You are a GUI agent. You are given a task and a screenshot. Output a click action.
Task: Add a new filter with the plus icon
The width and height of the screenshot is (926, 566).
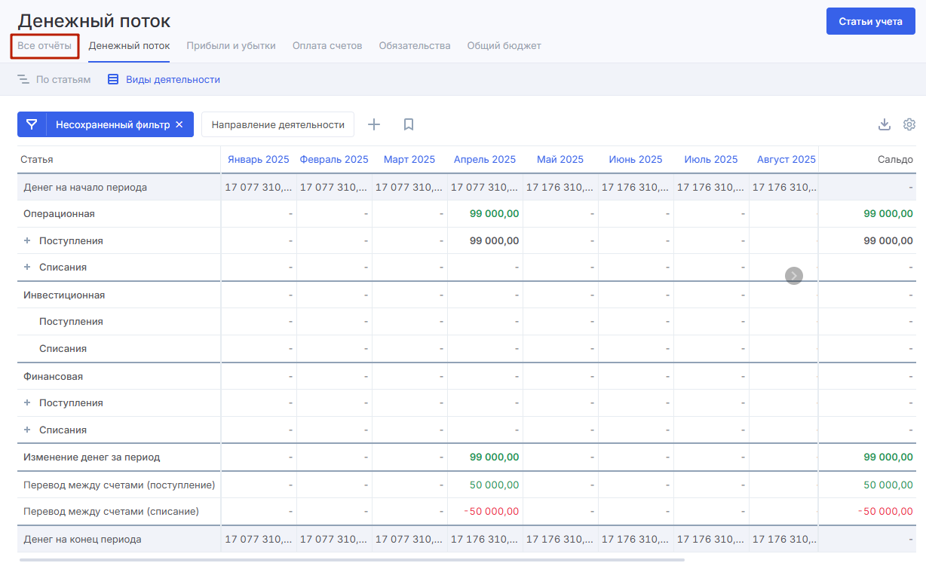[x=374, y=124]
